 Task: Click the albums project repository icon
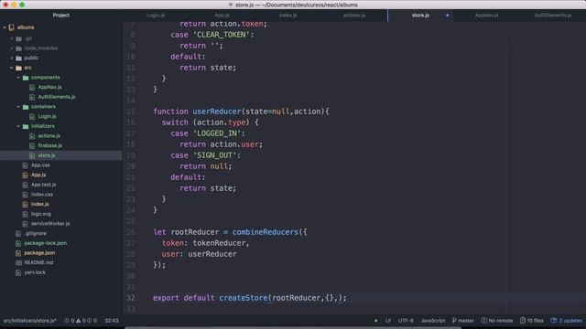pos(12,27)
